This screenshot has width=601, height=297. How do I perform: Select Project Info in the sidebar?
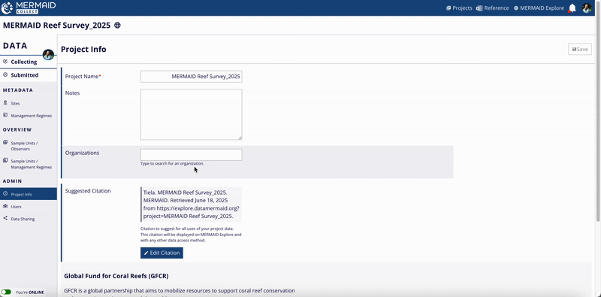(x=29, y=194)
